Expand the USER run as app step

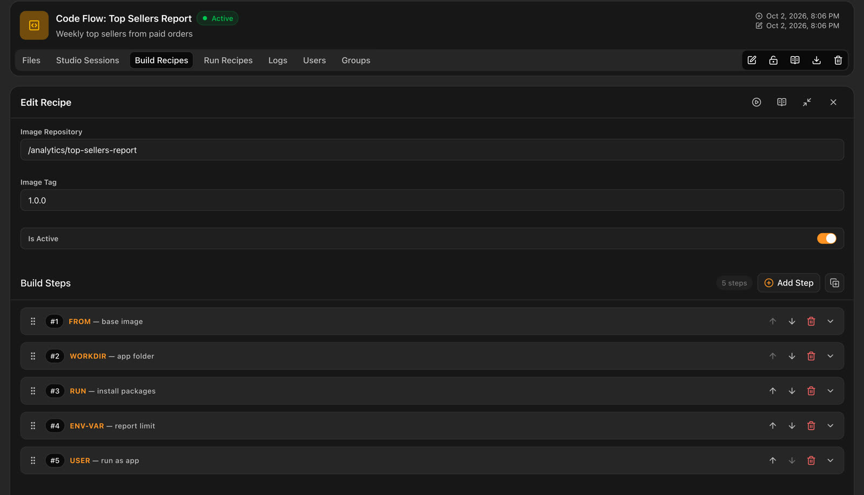pyautogui.click(x=831, y=460)
